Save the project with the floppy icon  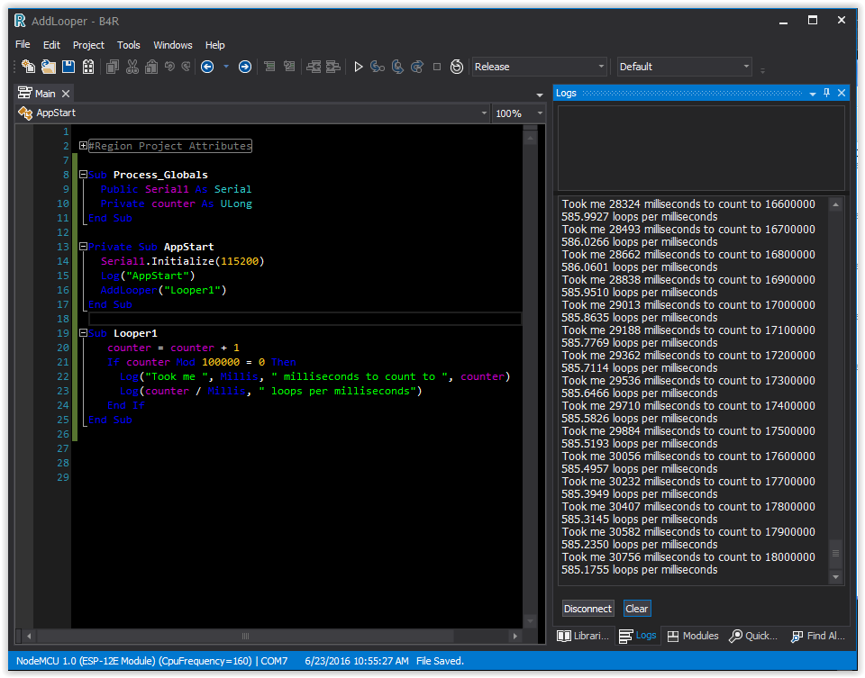pyautogui.click(x=68, y=67)
